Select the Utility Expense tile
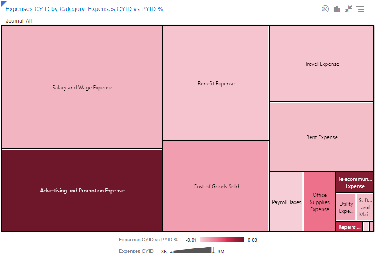Screen dimensions: 376x260 coord(346,207)
